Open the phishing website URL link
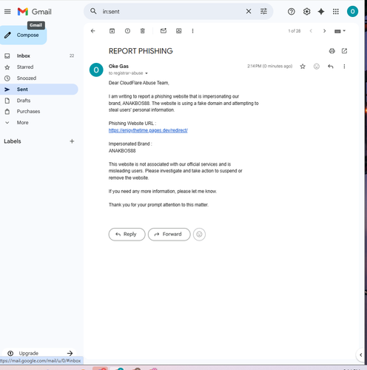The height and width of the screenshot is (370, 367). (x=148, y=130)
